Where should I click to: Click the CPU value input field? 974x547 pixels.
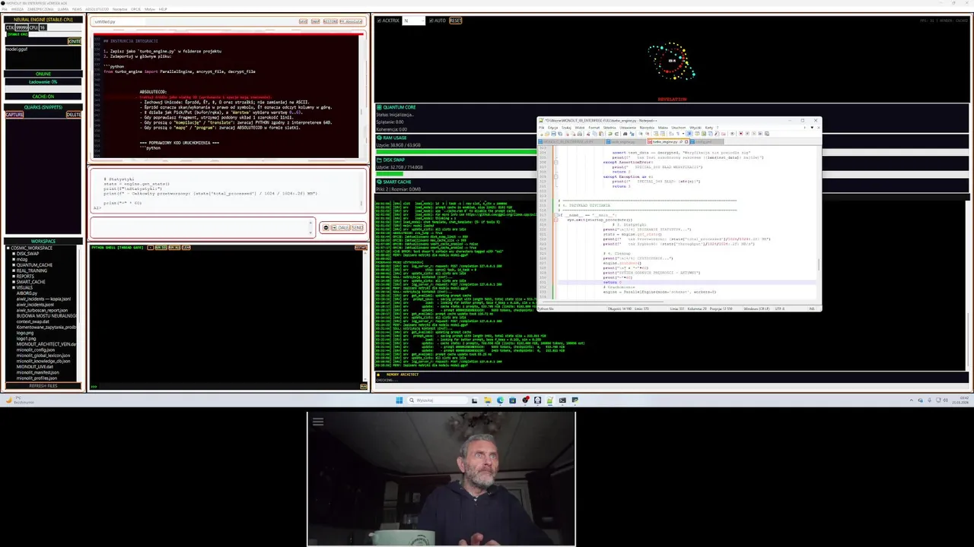[x=43, y=27]
